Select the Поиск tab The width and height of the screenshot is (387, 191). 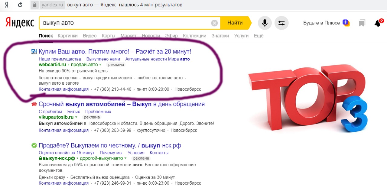click(46, 36)
